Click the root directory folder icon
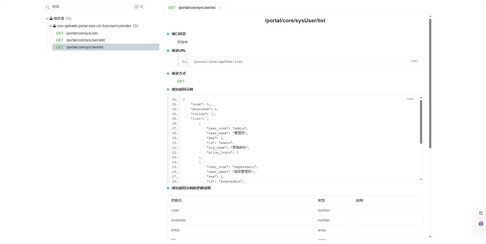Viewport: 486px width, 244px height. click(x=51, y=19)
